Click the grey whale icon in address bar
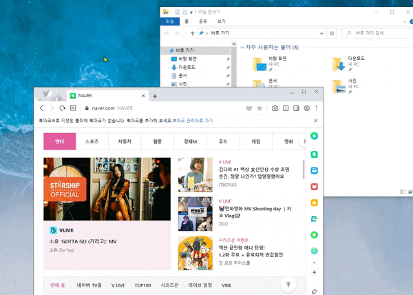This screenshot has height=295, width=413. point(249,108)
